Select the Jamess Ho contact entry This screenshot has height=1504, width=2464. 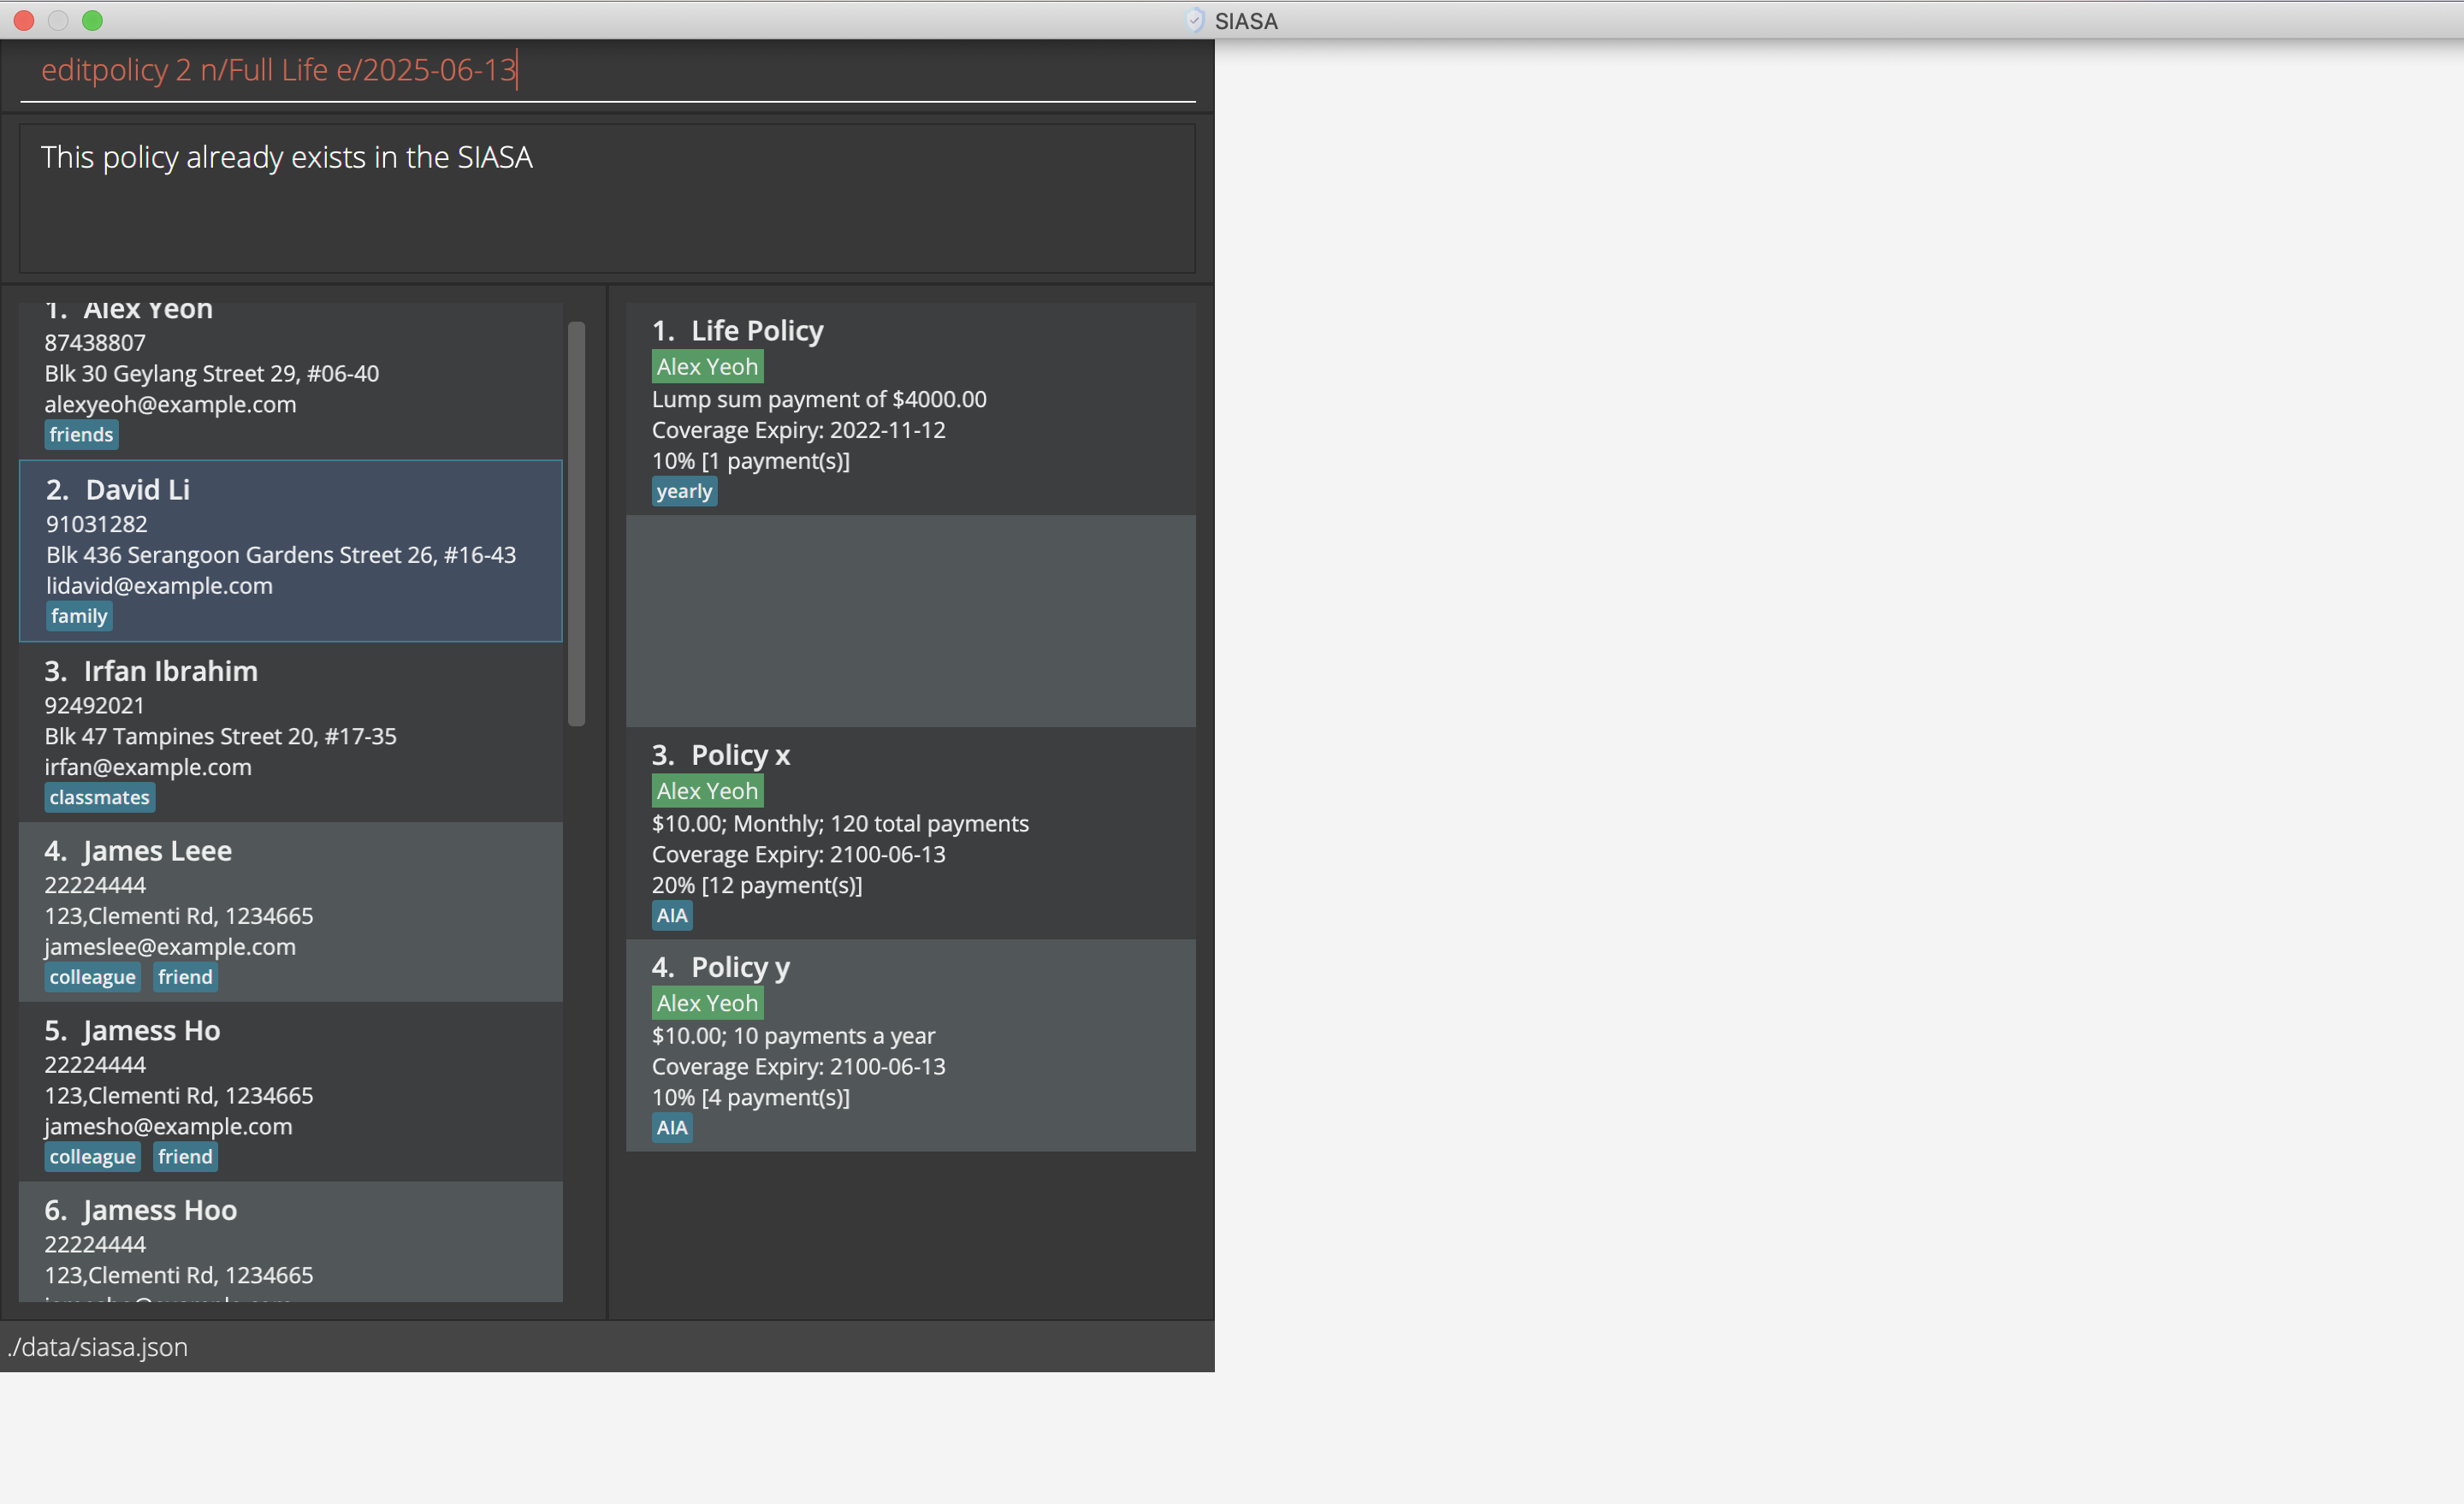[290, 1091]
